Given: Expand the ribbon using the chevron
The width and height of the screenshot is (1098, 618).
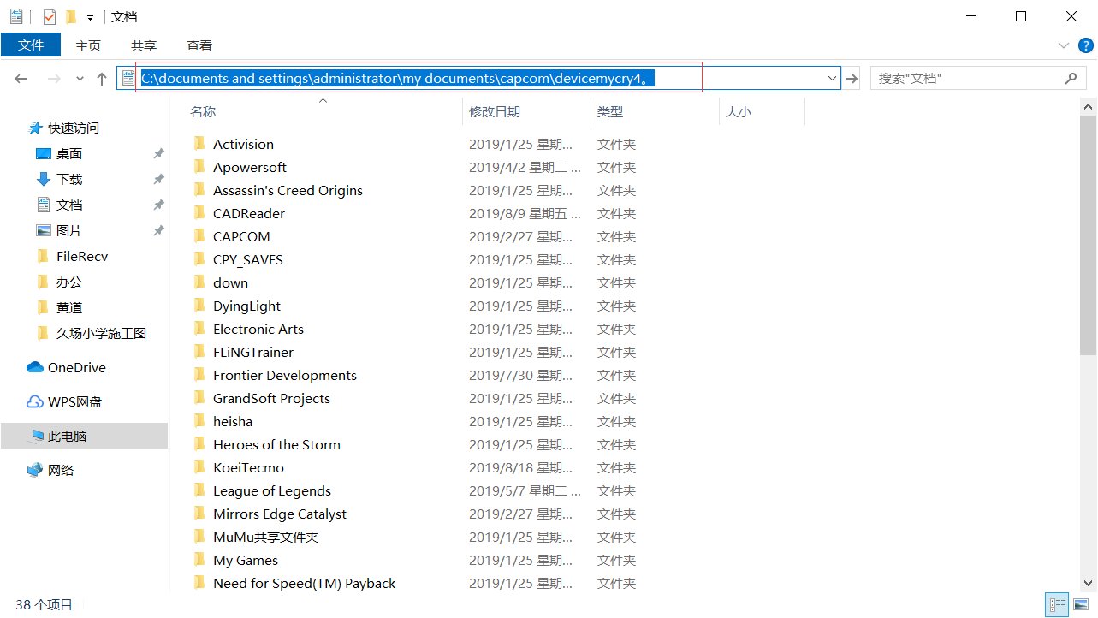Looking at the screenshot, I should (x=1064, y=45).
